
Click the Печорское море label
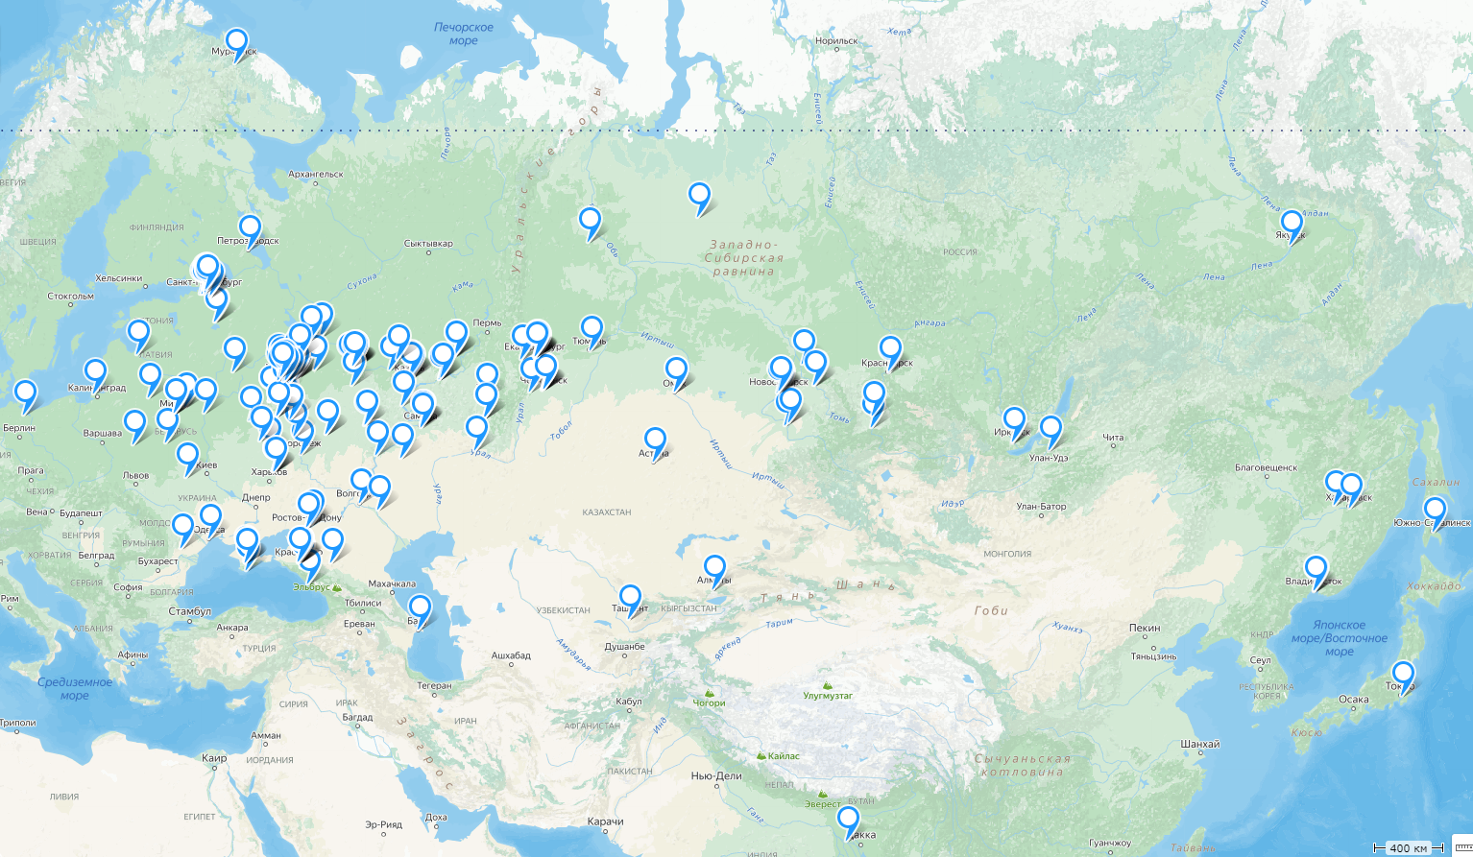pos(464,34)
